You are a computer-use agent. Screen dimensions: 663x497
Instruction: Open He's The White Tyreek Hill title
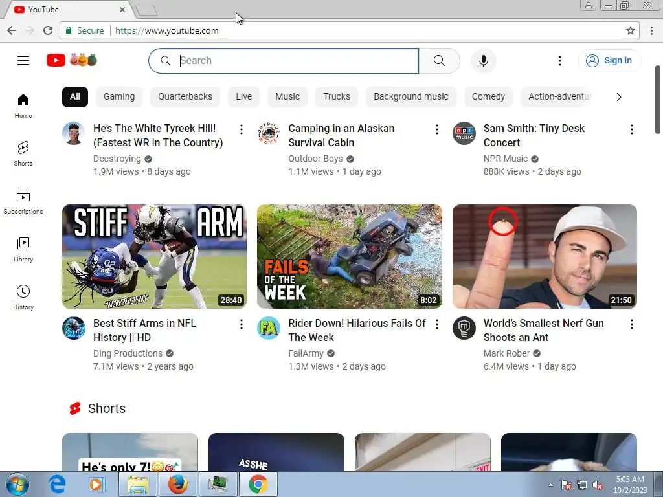[x=158, y=135]
